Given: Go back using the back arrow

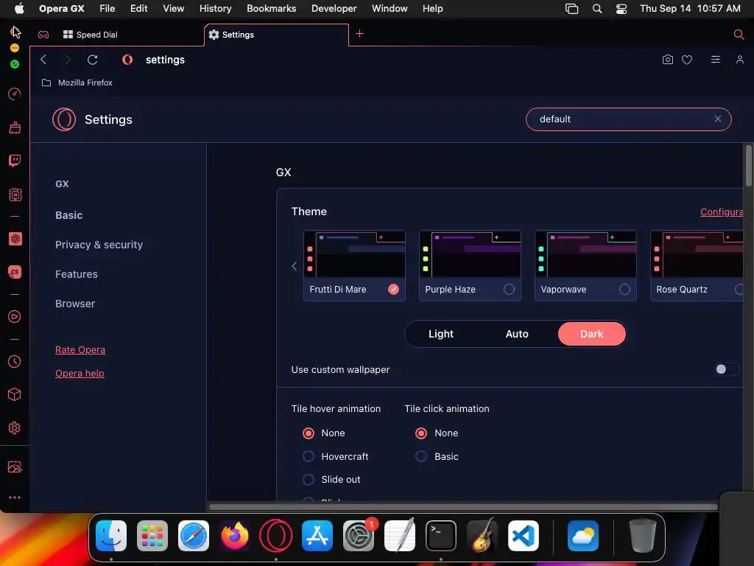Looking at the screenshot, I should (x=43, y=59).
